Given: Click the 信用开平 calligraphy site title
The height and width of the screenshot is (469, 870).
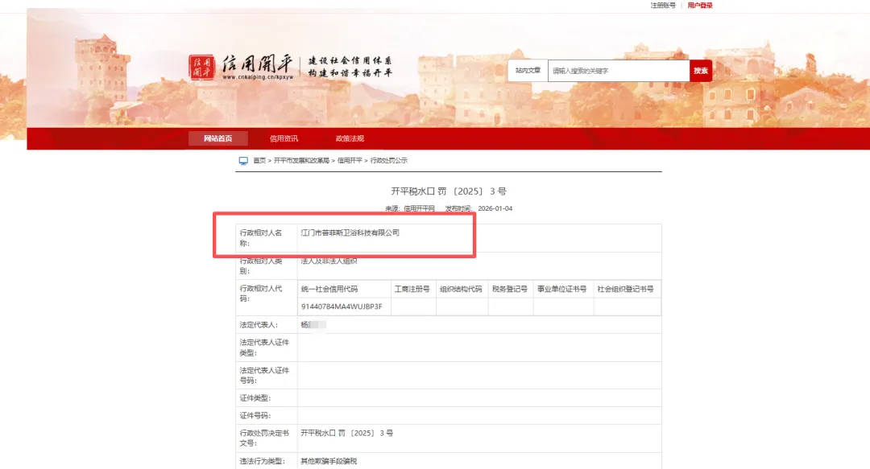Looking at the screenshot, I should click(257, 64).
